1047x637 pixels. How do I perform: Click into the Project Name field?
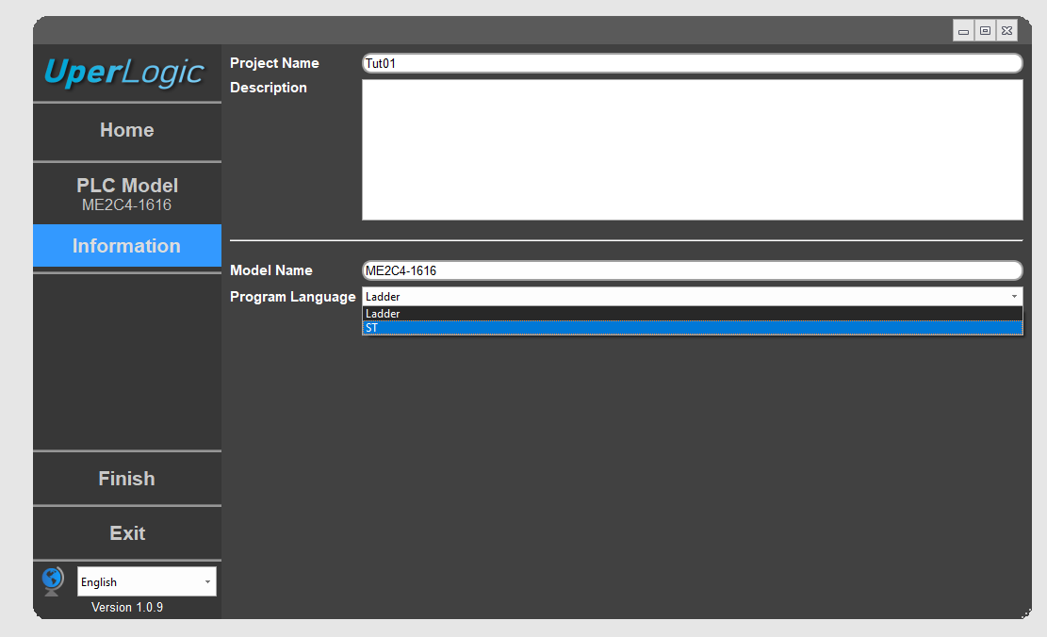point(692,63)
